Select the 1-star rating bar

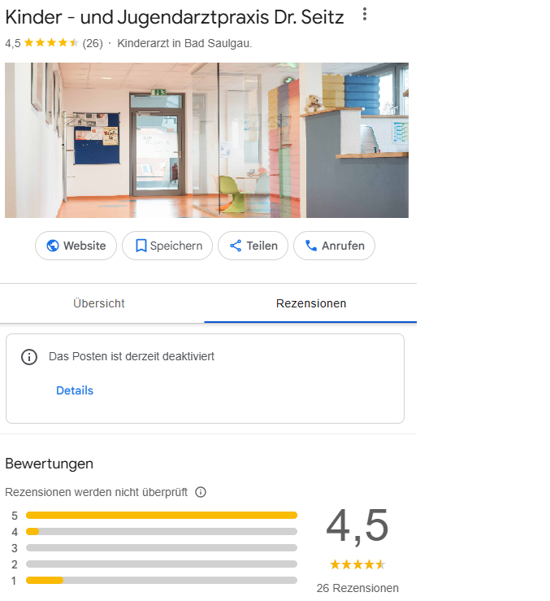tap(162, 581)
